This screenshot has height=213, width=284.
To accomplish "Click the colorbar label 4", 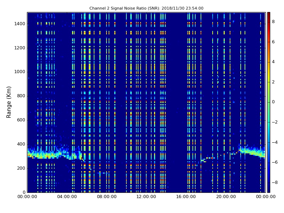I will pyautogui.click(x=273, y=62).
